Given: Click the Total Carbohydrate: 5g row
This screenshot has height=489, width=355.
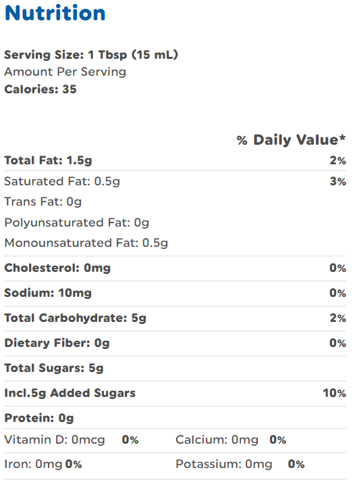Looking at the screenshot, I should tap(175, 318).
